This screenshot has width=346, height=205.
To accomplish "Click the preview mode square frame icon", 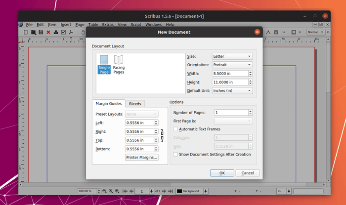I will (x=294, y=32).
